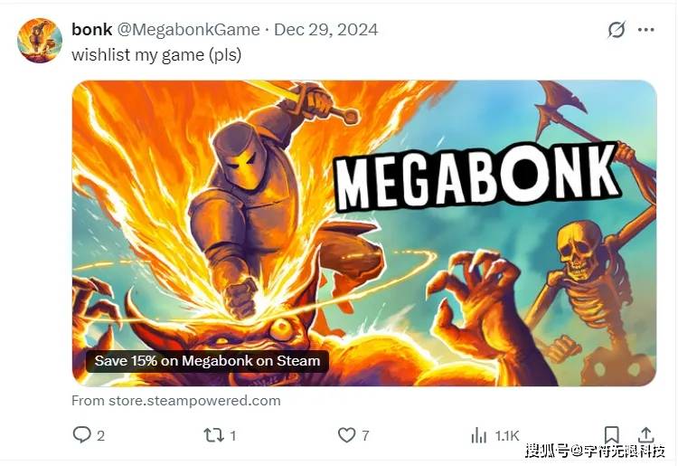
Task: Click the Grok circle-slash icon
Action: tap(617, 30)
